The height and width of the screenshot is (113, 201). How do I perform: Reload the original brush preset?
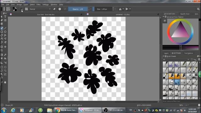tap(65, 9)
